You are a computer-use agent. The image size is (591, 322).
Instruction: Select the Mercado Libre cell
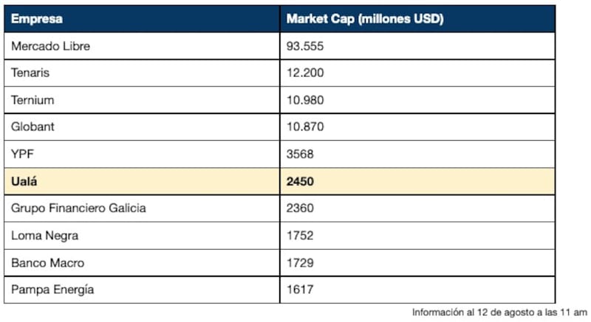click(50, 46)
